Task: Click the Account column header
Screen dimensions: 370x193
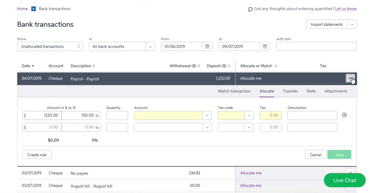Action: click(x=56, y=66)
